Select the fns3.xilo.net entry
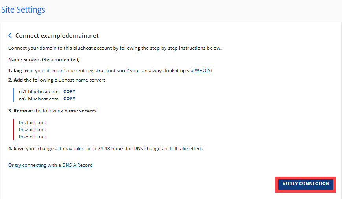 point(32,137)
